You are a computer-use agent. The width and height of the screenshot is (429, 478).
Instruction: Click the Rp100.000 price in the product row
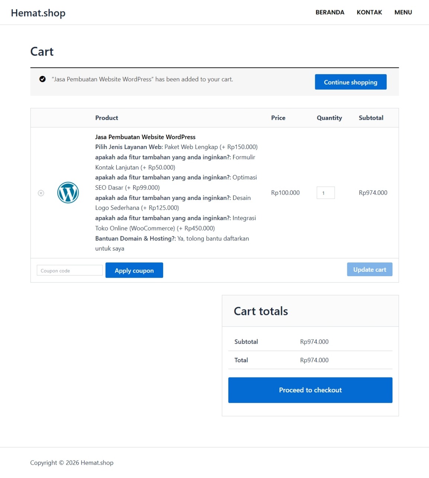click(285, 193)
